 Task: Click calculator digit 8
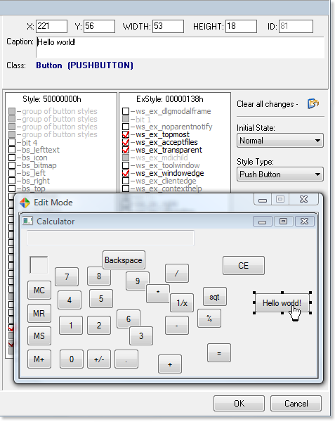99,276
